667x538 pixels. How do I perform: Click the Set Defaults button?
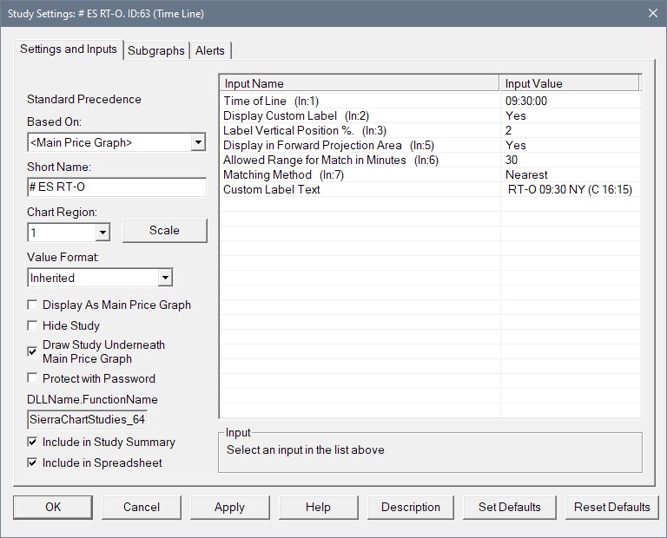[x=510, y=507]
